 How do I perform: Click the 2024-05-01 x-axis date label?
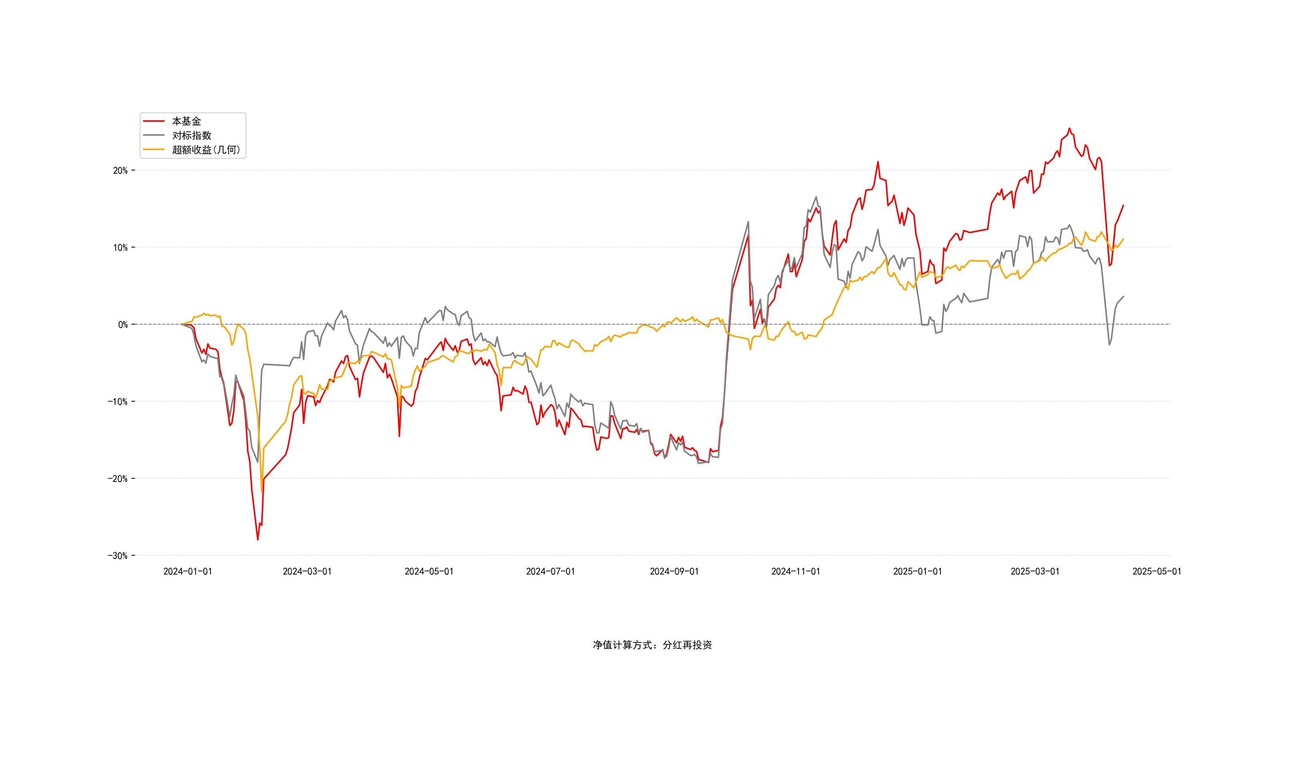[429, 572]
